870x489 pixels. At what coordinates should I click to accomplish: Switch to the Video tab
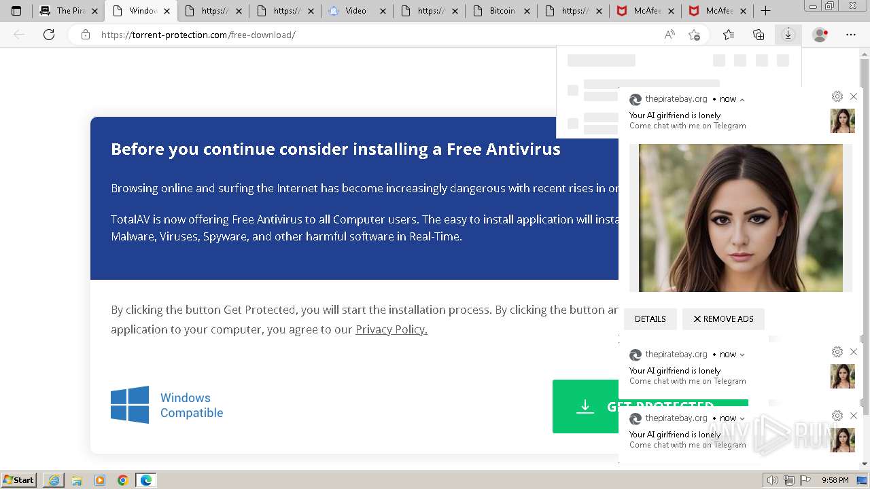tap(355, 11)
